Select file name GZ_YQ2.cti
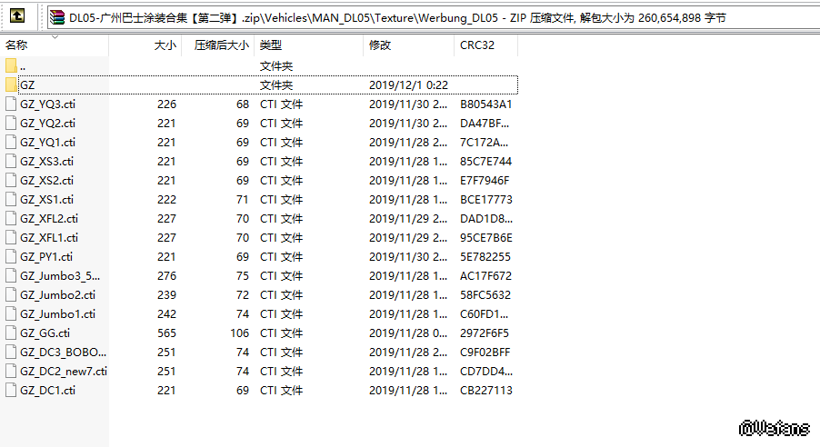The image size is (820, 447). pos(47,124)
